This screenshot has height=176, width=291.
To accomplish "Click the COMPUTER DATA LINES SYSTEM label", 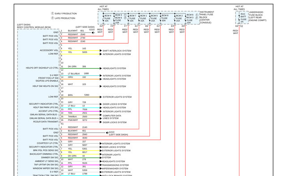I will (x=112, y=117).
